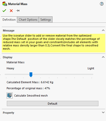
Task: Click the yellow isovalue message box
Action: click(x=54, y=43)
